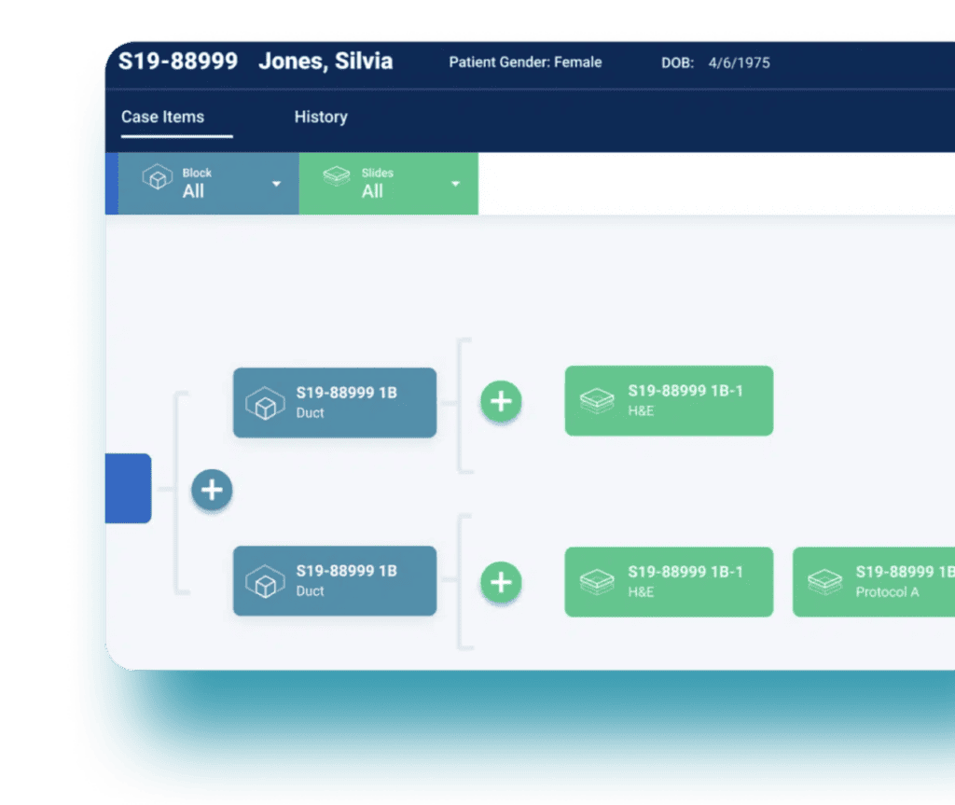Click the cube icon on upper Duct block

click(x=265, y=404)
